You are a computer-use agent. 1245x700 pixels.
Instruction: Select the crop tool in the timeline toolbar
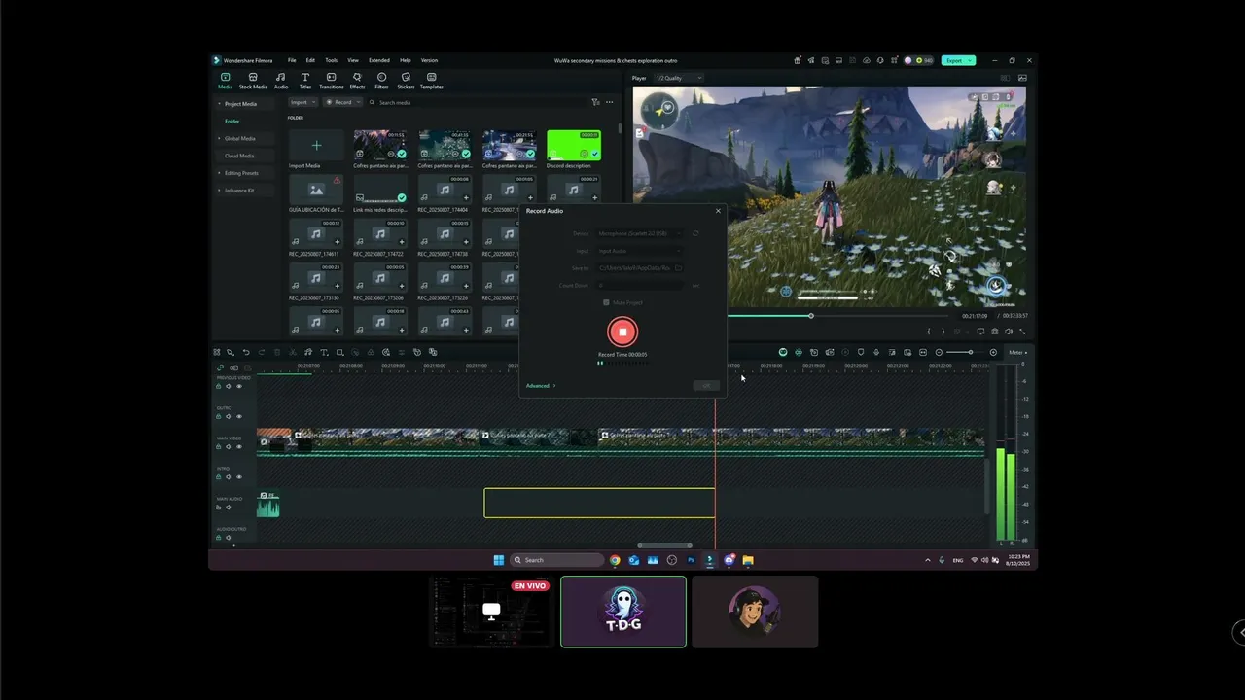(339, 352)
